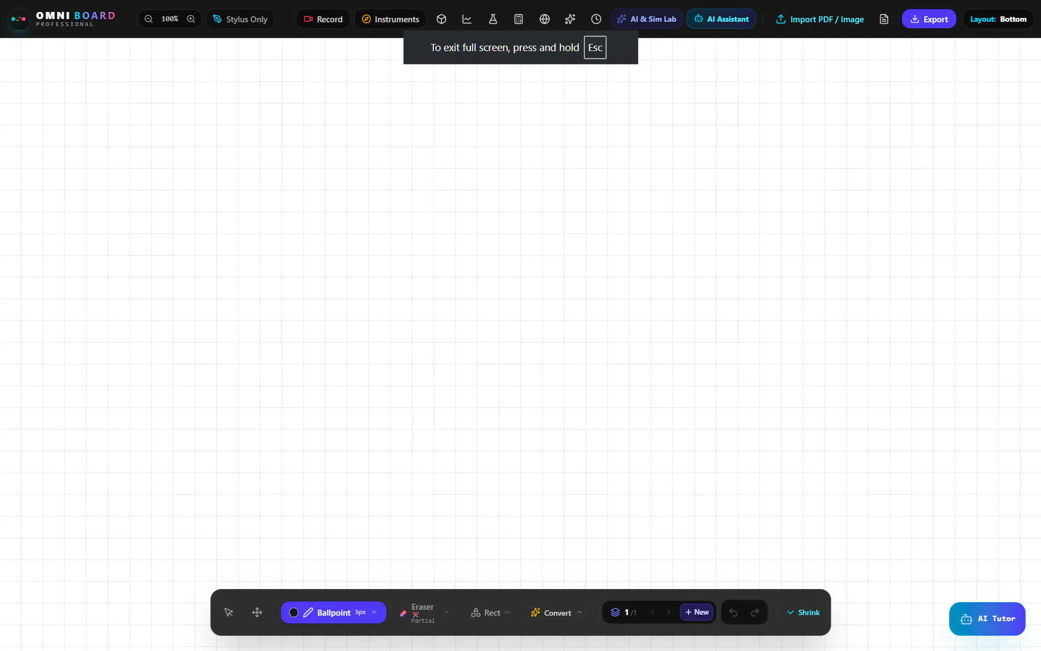Reset zoom via the 100% value
This screenshot has width=1041, height=651.
point(169,19)
